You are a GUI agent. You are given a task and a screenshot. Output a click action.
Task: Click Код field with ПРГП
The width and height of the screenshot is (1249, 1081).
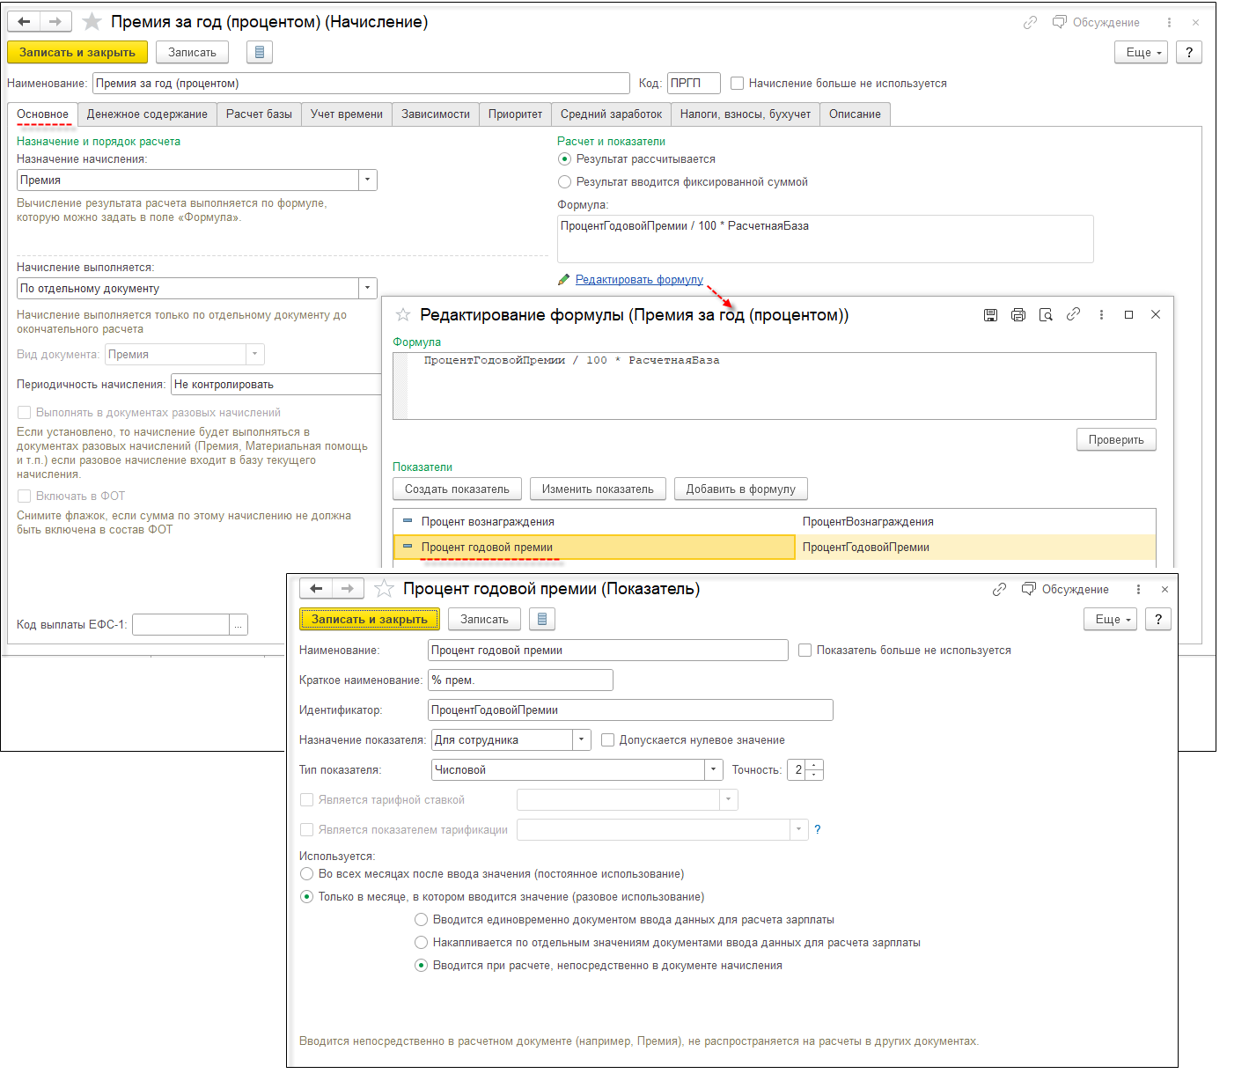tap(694, 83)
